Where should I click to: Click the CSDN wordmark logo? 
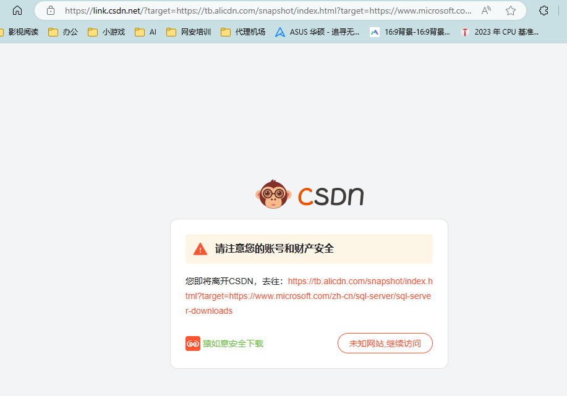pos(331,196)
